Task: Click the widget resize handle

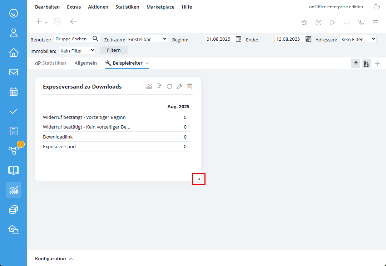Action: pos(199,179)
